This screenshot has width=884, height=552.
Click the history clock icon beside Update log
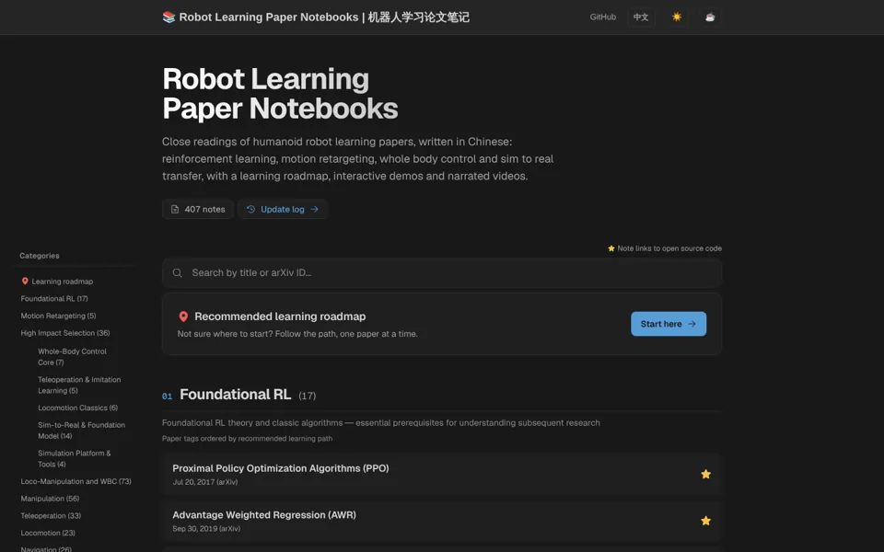point(250,209)
